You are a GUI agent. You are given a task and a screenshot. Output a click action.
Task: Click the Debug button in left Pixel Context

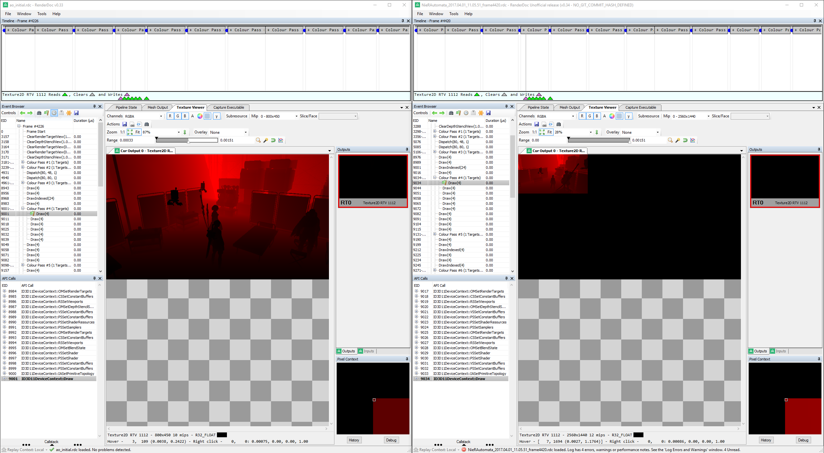tap(391, 440)
